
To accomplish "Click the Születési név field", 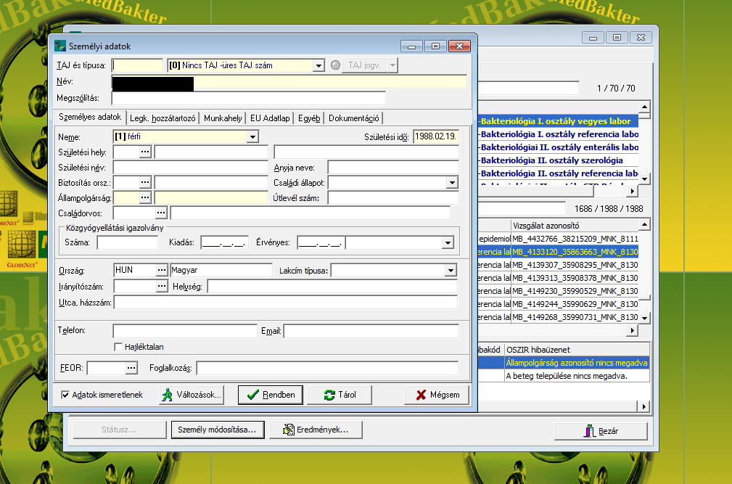I will (x=191, y=167).
